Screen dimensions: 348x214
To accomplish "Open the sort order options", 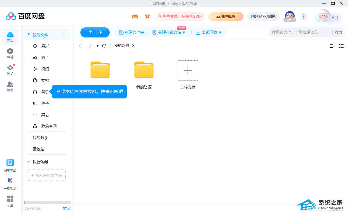I will [332, 46].
